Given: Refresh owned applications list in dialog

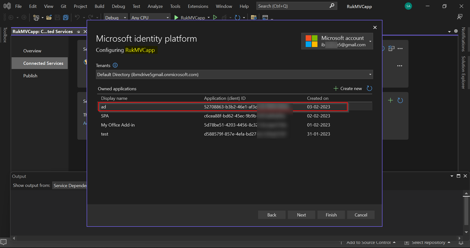Looking at the screenshot, I should (x=369, y=89).
